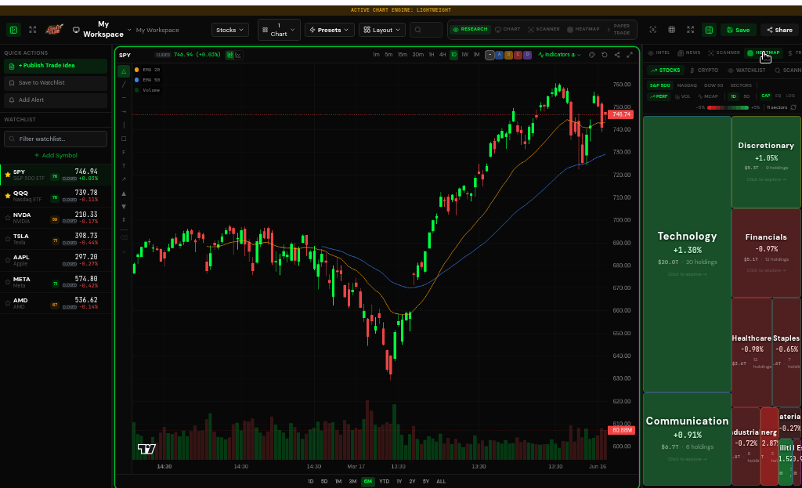Open the Presets dropdown
Screen dimensions: 802x488
pos(330,31)
